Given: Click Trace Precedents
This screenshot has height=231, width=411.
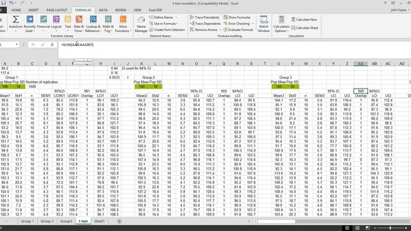Looking at the screenshot, I should [205, 17].
